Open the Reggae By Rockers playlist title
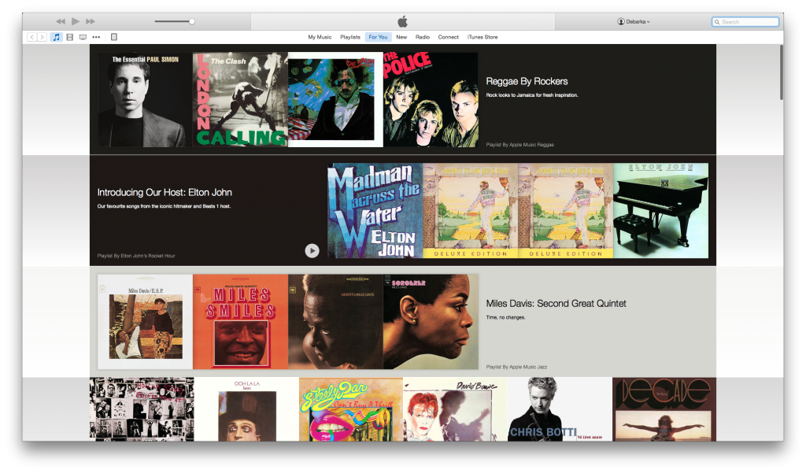Screen dimensions: 806x473 point(527,81)
